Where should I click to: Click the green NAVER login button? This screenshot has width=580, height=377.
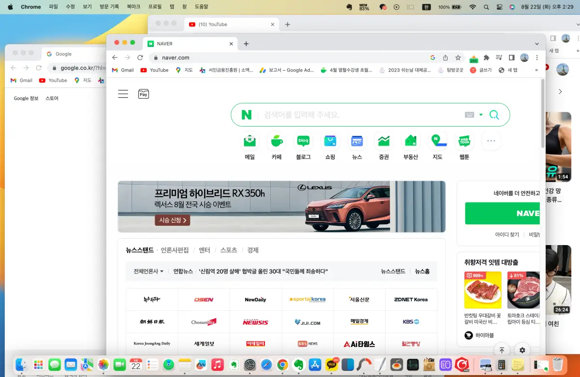click(503, 214)
